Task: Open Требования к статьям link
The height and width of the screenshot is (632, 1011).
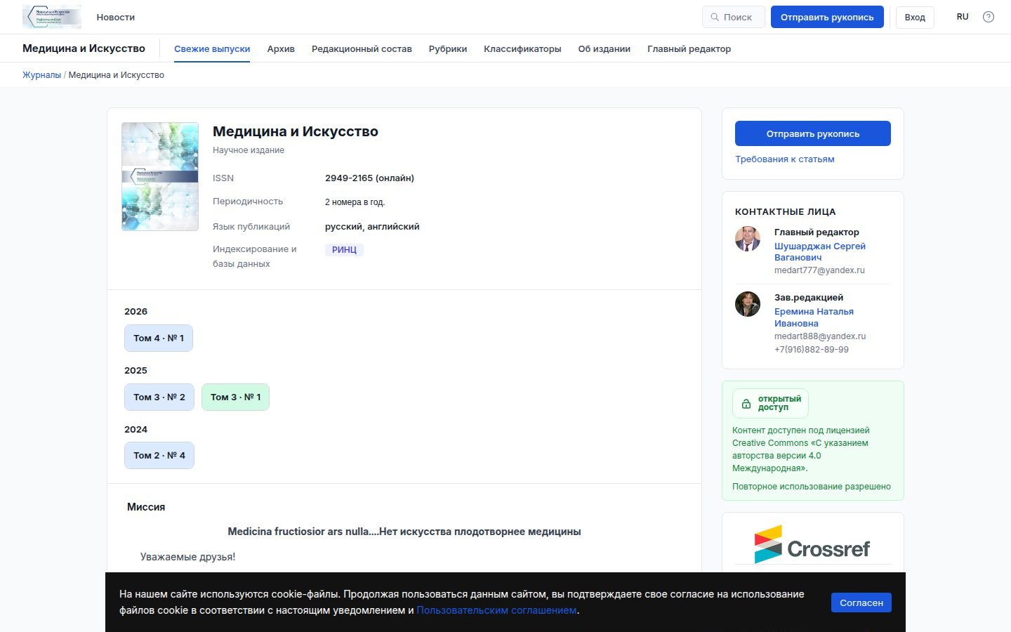Action: (x=785, y=159)
